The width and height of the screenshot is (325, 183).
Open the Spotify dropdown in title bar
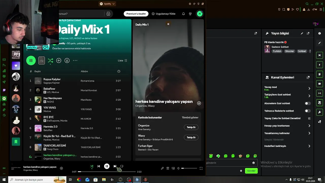(x=107, y=4)
